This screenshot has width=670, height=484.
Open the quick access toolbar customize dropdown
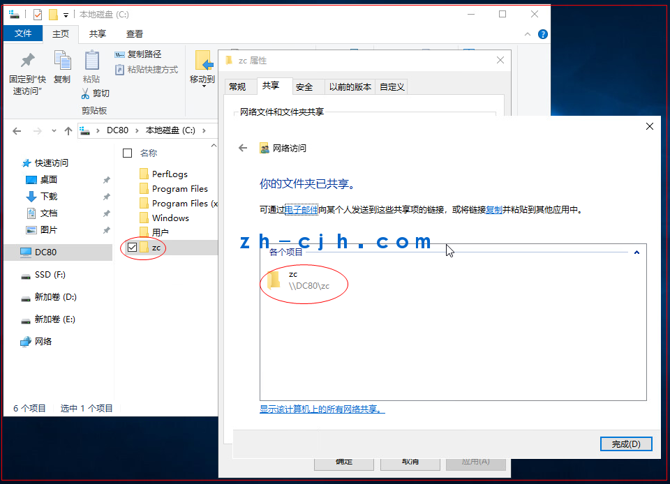(66, 15)
